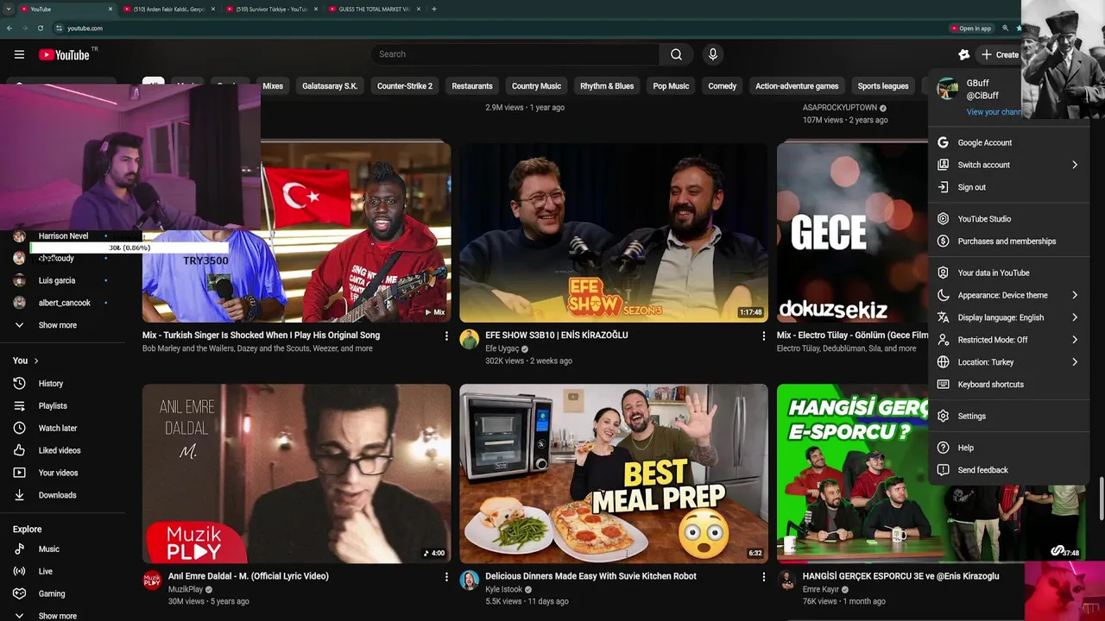Click the Sign out arrow icon
Viewport: 1105px width, 621px height.
943,187
